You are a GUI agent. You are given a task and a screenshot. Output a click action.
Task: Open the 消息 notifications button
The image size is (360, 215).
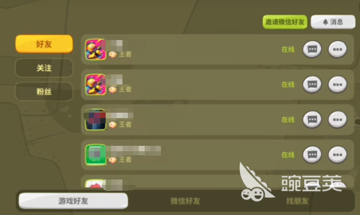333,22
